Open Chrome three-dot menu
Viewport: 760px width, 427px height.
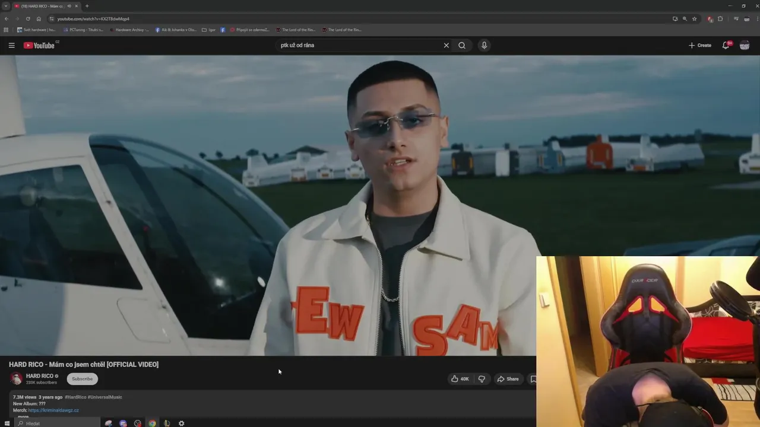coord(756,19)
